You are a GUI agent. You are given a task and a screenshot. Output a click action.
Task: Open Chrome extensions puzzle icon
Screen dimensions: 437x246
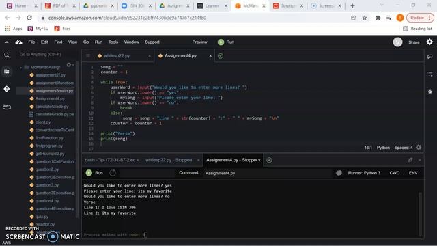click(378, 18)
